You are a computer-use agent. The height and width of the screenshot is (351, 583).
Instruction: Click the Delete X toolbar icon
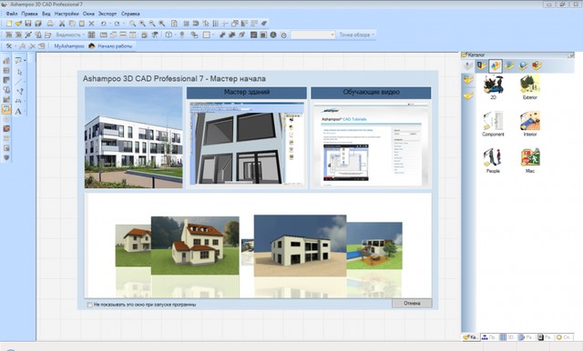[91, 24]
